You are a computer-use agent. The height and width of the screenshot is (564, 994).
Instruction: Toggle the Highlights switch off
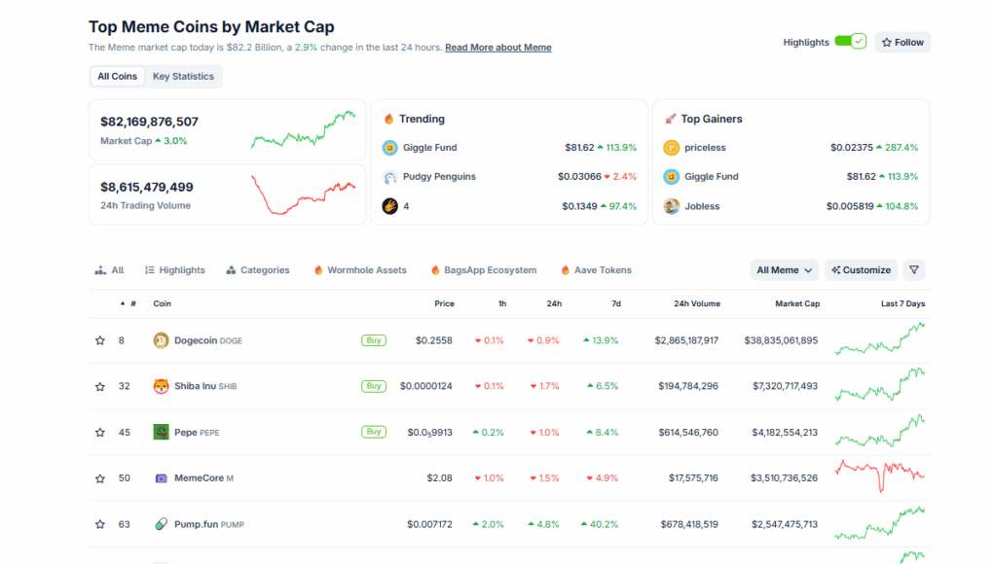[850, 42]
